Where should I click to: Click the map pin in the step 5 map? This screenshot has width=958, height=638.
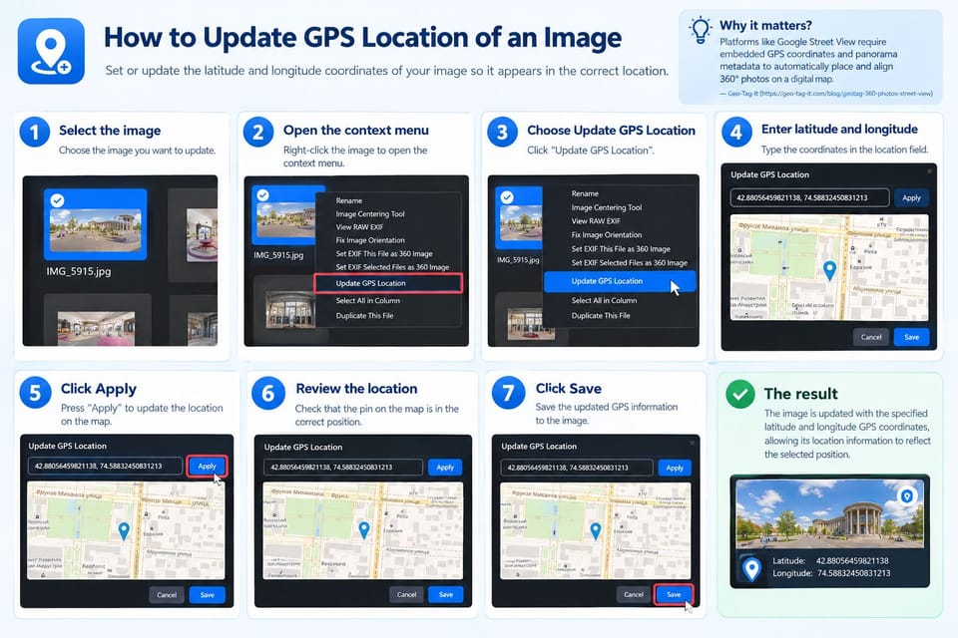click(124, 530)
